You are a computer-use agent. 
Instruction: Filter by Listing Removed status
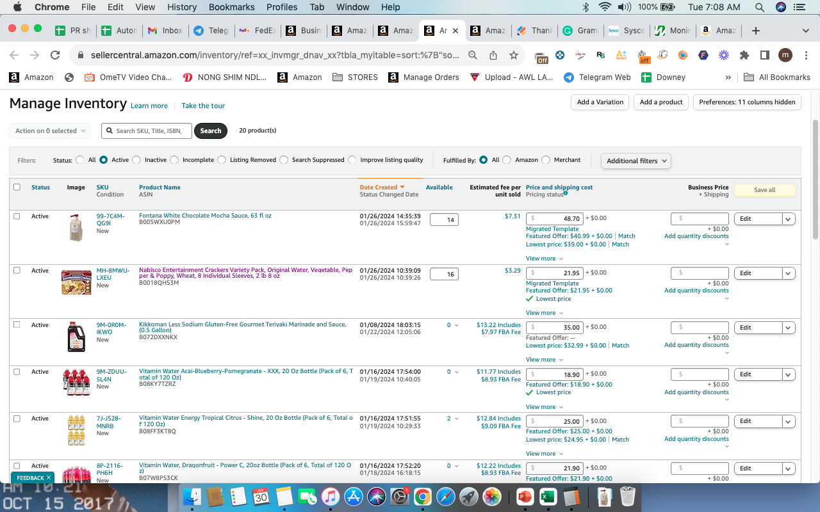pos(222,160)
